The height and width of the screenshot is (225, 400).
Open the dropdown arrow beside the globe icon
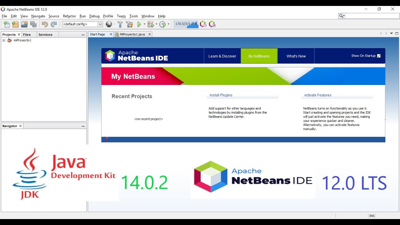(x=114, y=24)
